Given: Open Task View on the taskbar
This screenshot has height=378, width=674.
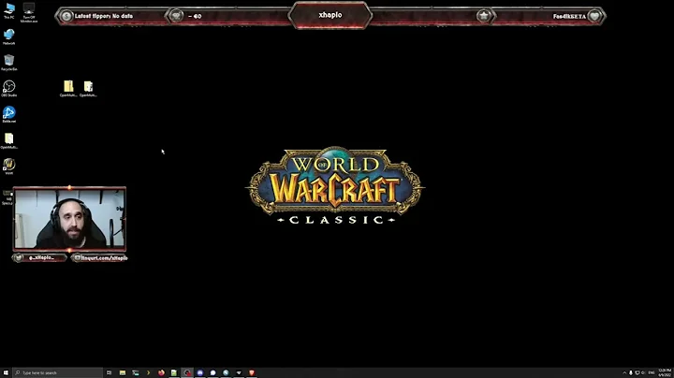Looking at the screenshot, I should click(x=110, y=372).
